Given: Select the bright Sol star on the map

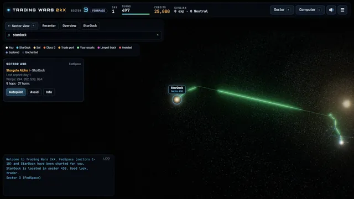Looking at the screenshot, I should 346,104.
